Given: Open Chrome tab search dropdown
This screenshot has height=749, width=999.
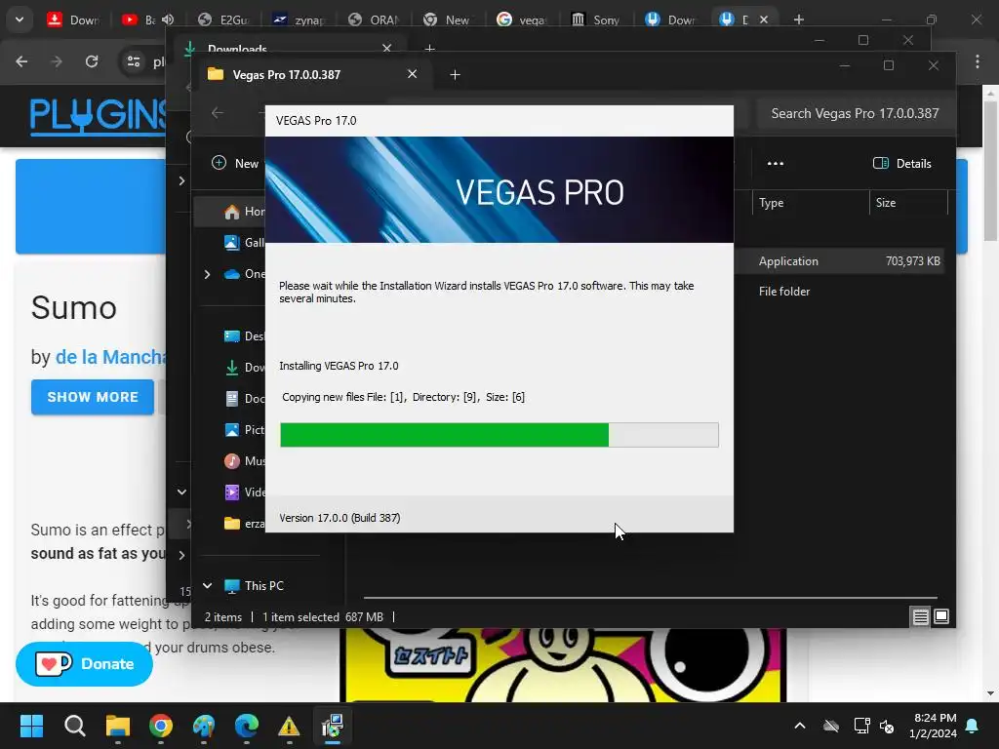Looking at the screenshot, I should point(20,20).
